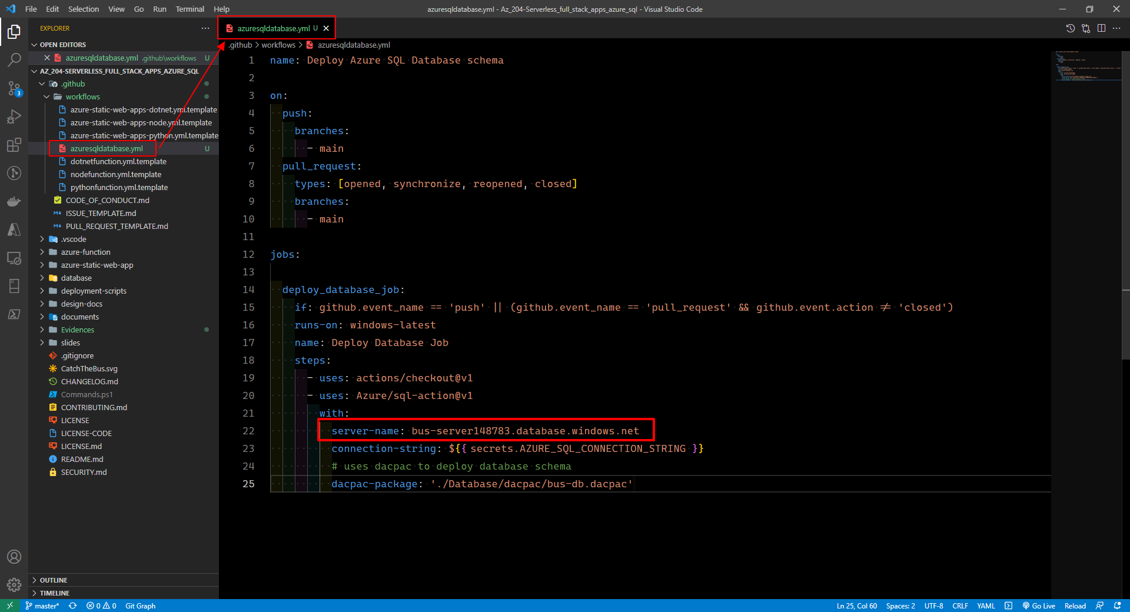
Task: Open the Git Graph activity bar icon
Action: (14, 173)
